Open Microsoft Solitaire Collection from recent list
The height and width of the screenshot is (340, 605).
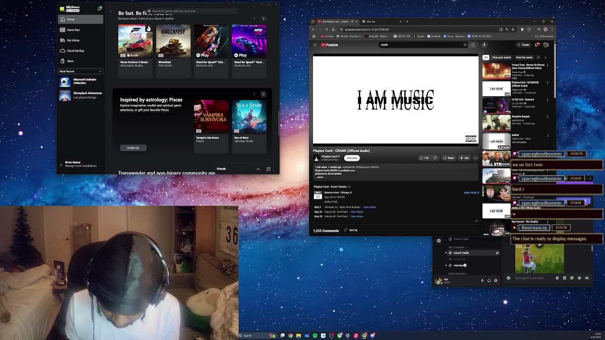[x=80, y=81]
